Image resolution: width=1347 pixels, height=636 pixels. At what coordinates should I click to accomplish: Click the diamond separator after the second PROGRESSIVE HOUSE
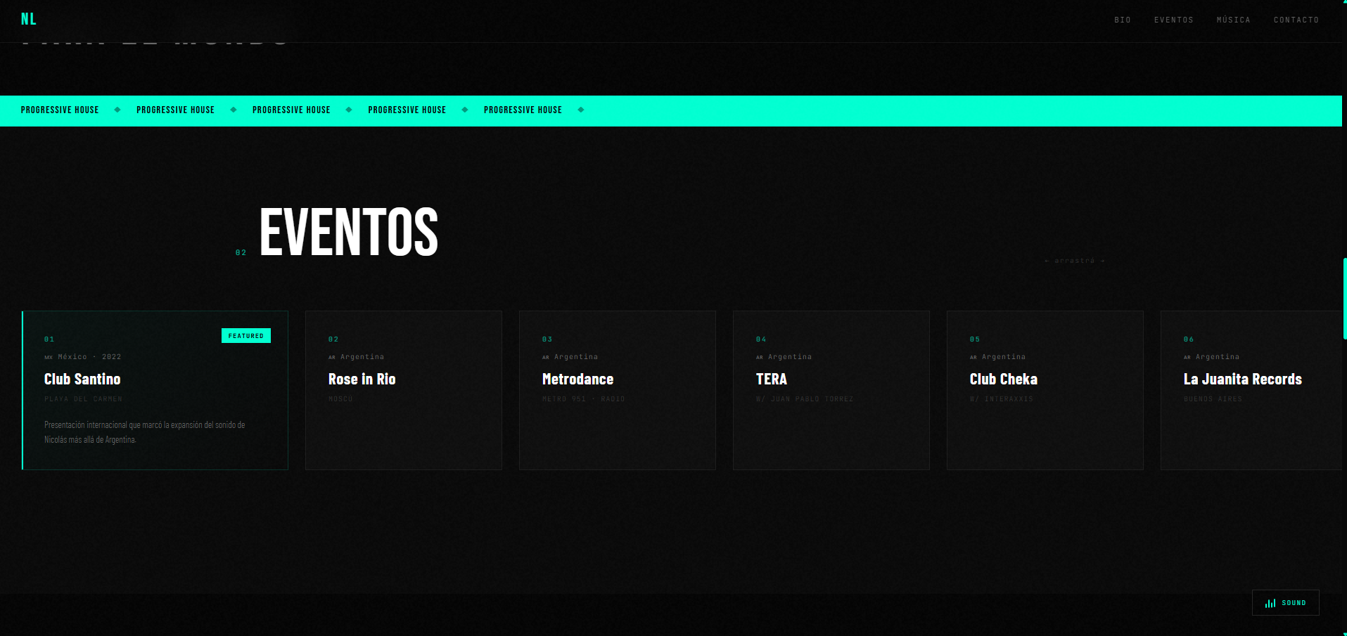click(233, 110)
